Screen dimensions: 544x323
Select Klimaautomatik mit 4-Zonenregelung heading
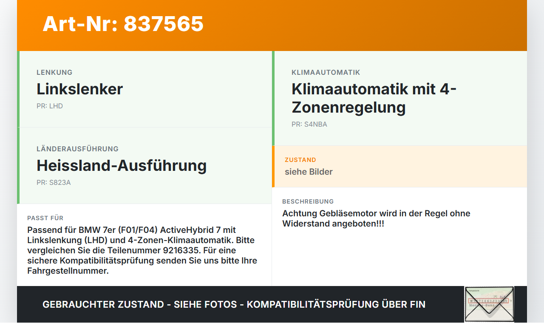coord(374,98)
